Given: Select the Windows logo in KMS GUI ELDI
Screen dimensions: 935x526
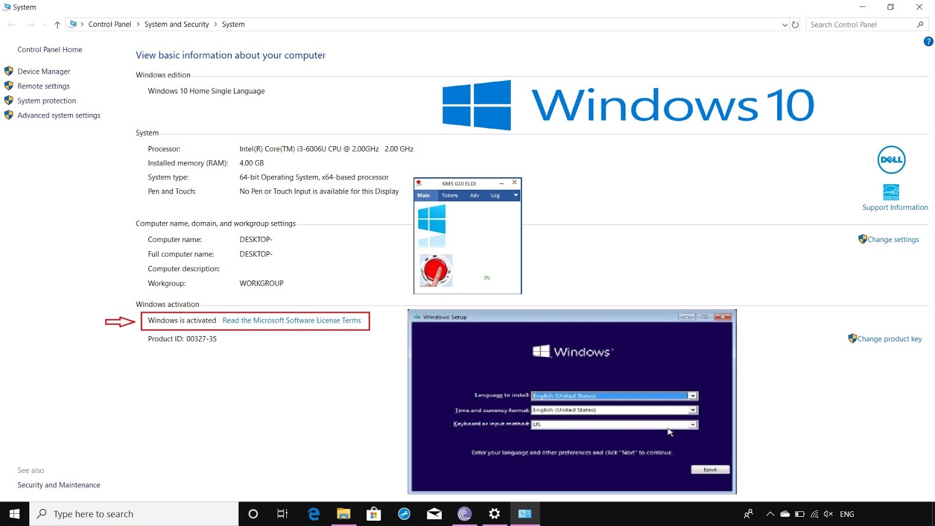Looking at the screenshot, I should [x=432, y=219].
